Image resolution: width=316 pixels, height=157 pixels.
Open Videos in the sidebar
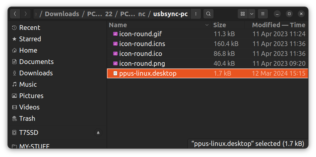point(29,107)
